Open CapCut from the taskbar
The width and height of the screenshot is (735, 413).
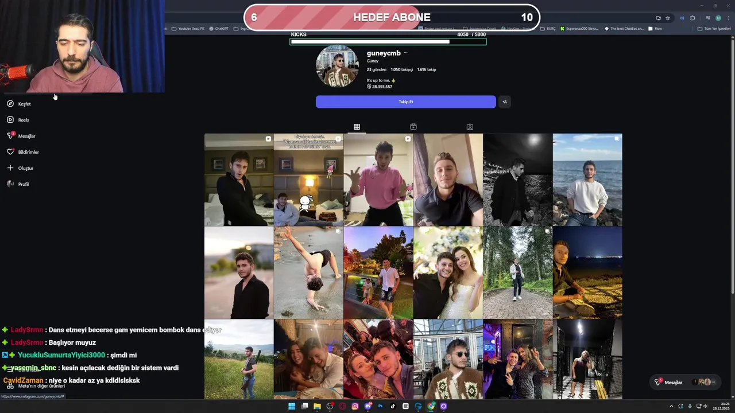pos(405,406)
